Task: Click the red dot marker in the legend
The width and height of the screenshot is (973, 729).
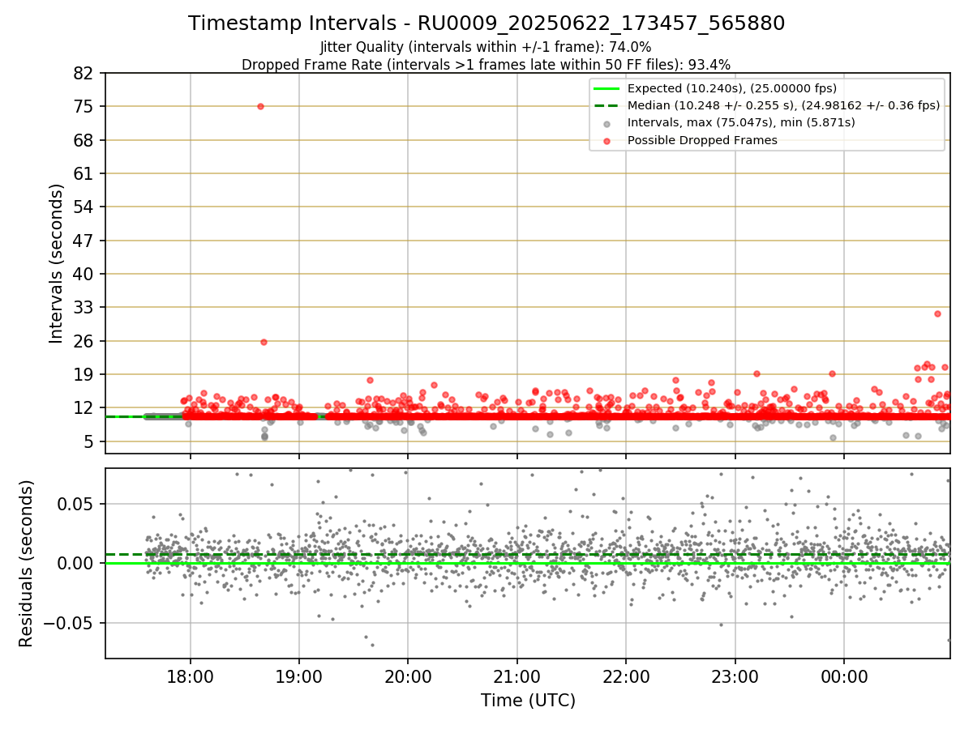Action: click(607, 140)
